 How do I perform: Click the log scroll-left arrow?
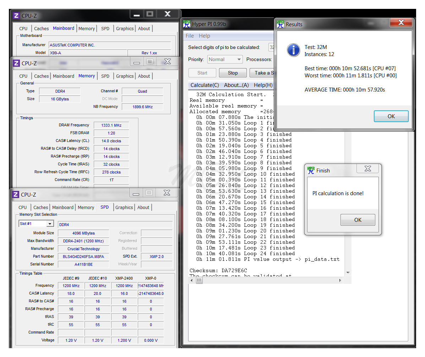pos(192,280)
